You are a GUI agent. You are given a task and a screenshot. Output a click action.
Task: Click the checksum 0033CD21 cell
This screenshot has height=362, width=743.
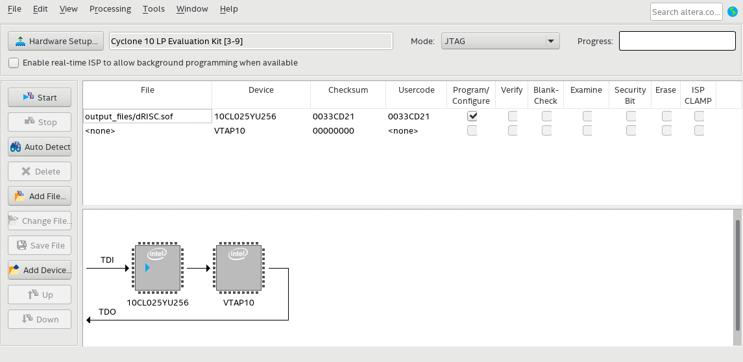[348, 116]
